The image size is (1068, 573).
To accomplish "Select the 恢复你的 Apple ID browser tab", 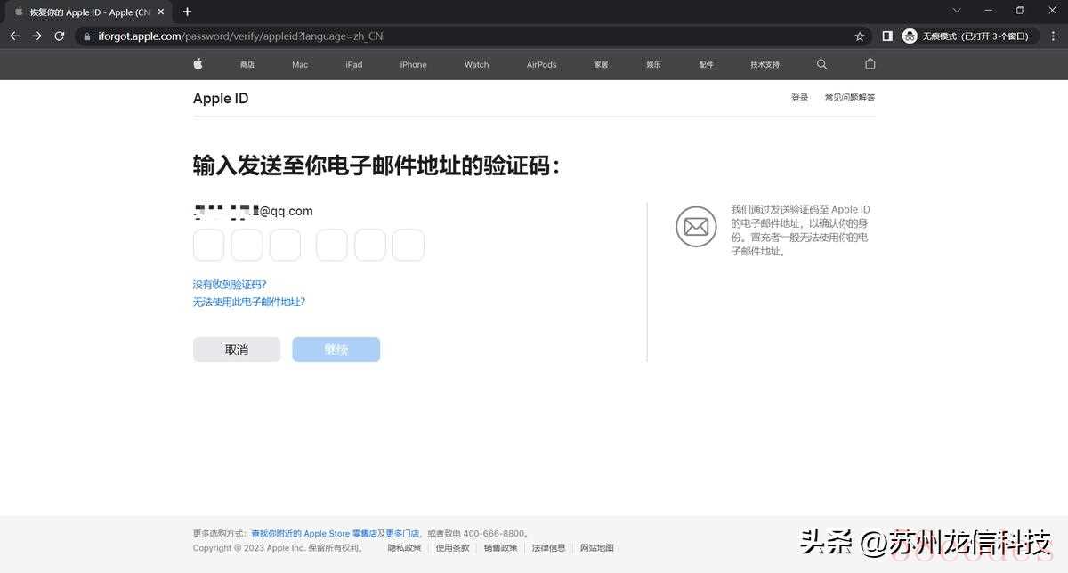I will coord(86,12).
